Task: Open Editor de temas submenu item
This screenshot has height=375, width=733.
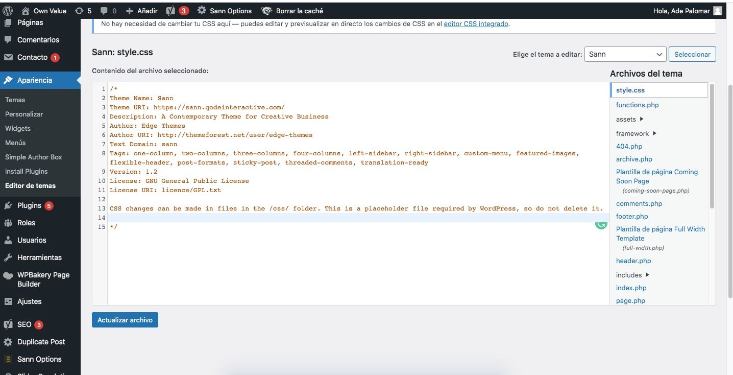Action: (31, 185)
